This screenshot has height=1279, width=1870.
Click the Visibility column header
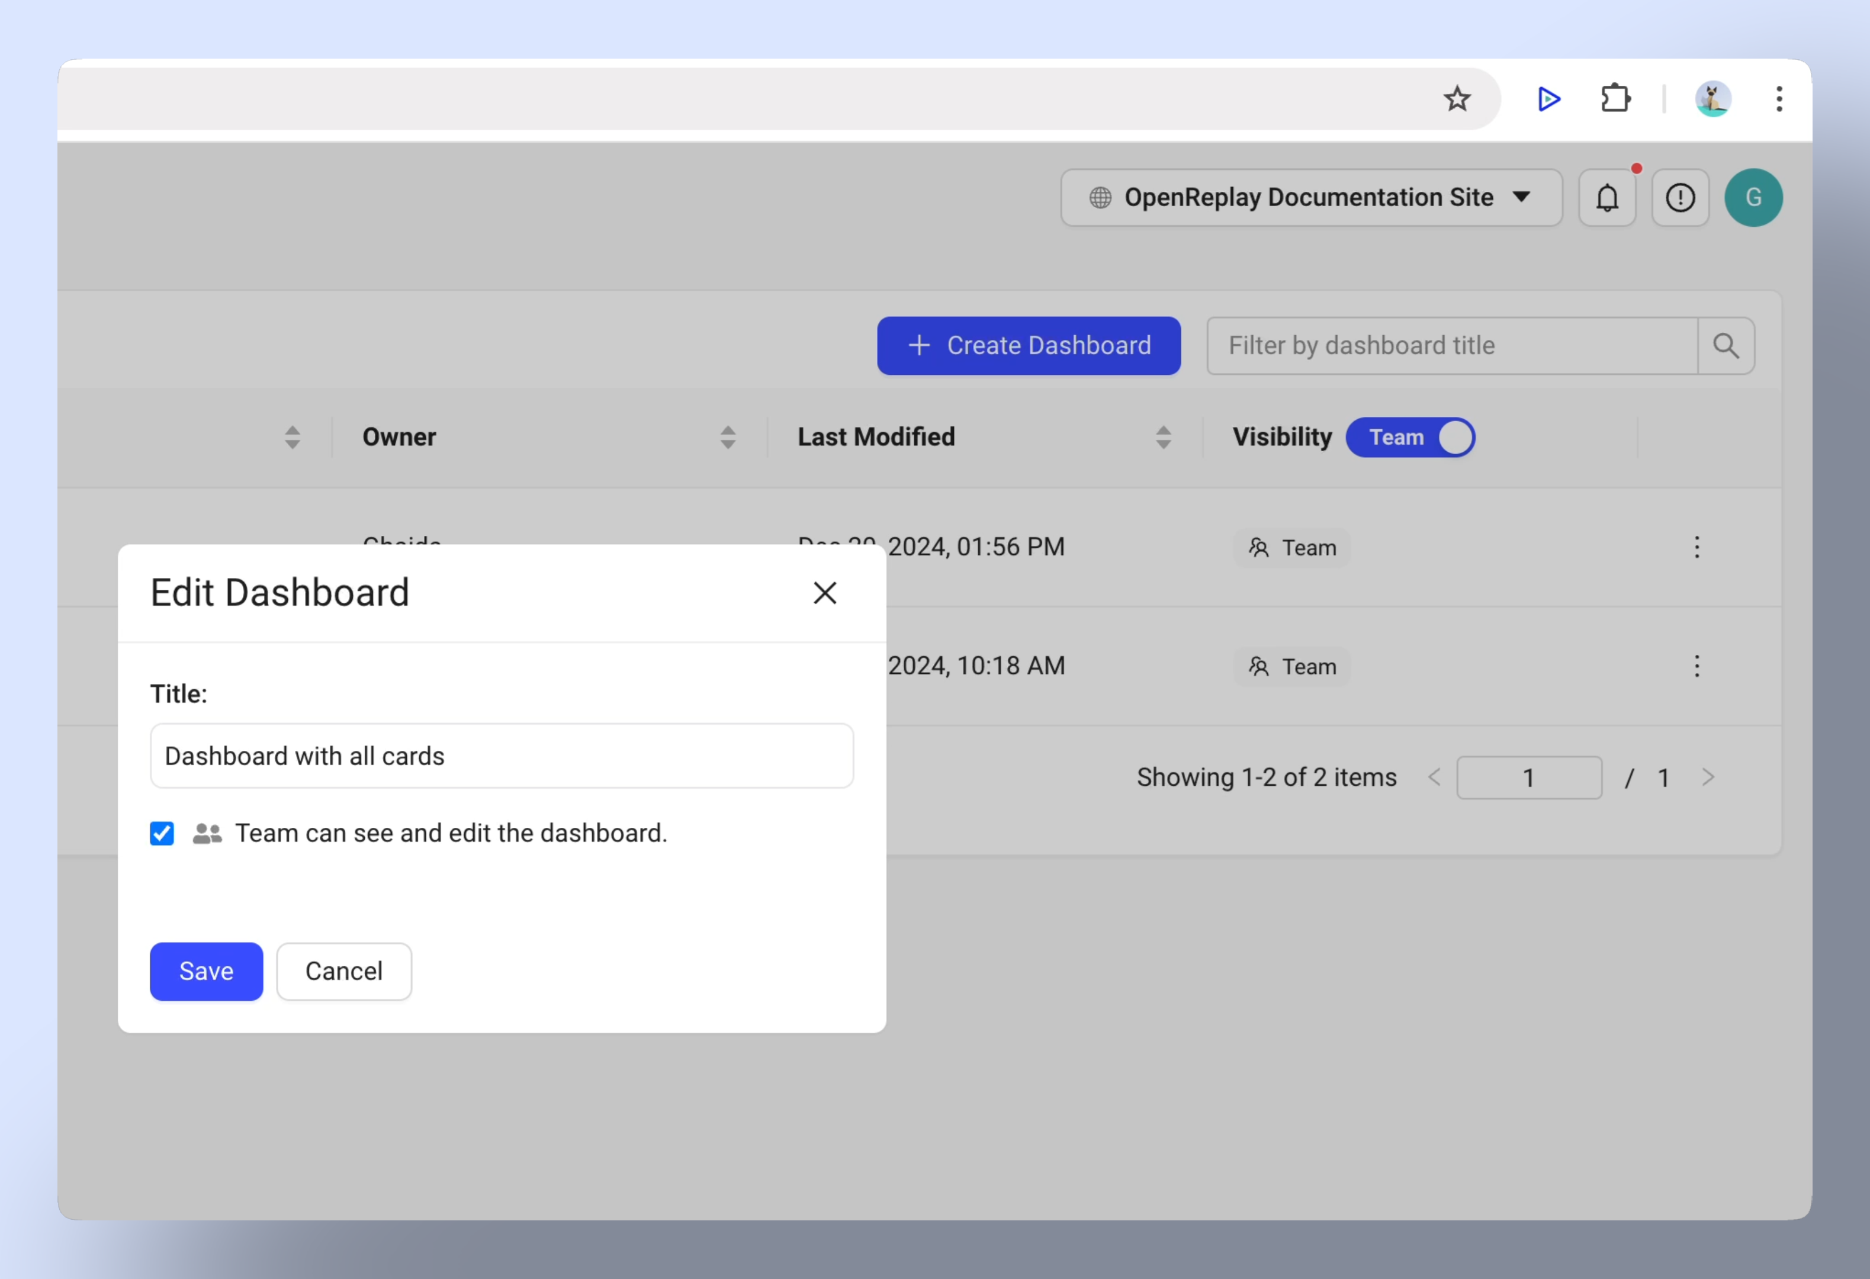pyautogui.click(x=1283, y=438)
